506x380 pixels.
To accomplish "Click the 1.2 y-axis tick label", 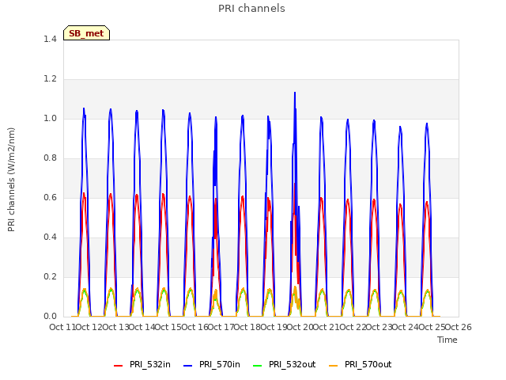I will 50,79.
